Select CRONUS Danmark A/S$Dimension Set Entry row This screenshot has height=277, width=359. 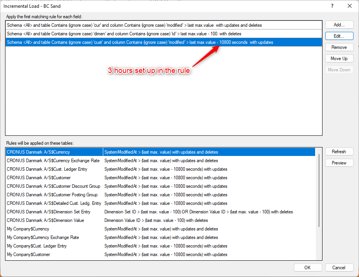[161, 212]
